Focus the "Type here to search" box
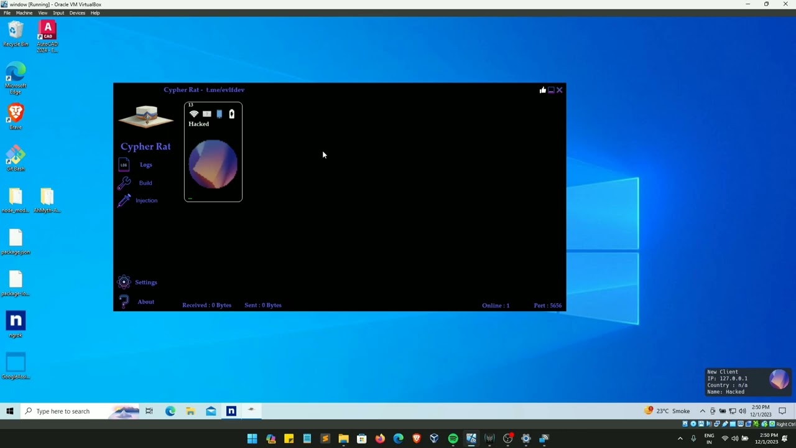This screenshot has height=448, width=796. click(x=81, y=411)
